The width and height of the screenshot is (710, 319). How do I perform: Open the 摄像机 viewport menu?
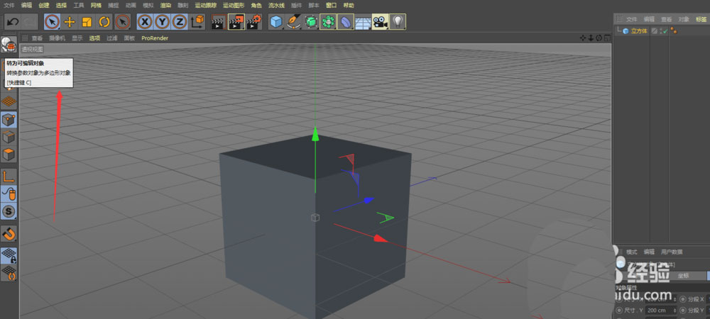[x=57, y=38]
